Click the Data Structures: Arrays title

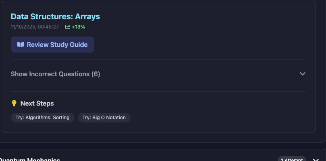(x=55, y=16)
